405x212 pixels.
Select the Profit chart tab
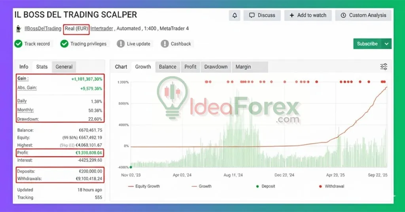[190, 67]
